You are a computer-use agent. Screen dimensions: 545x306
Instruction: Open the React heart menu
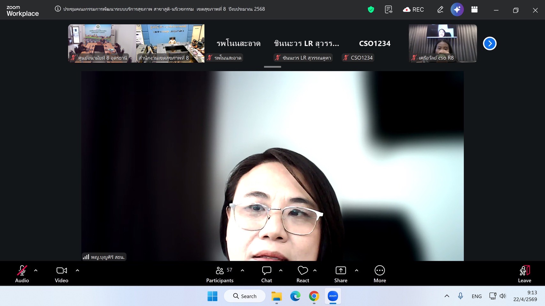click(303, 274)
